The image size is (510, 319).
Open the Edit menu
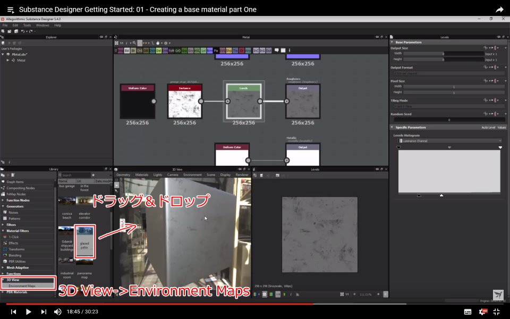point(15,25)
